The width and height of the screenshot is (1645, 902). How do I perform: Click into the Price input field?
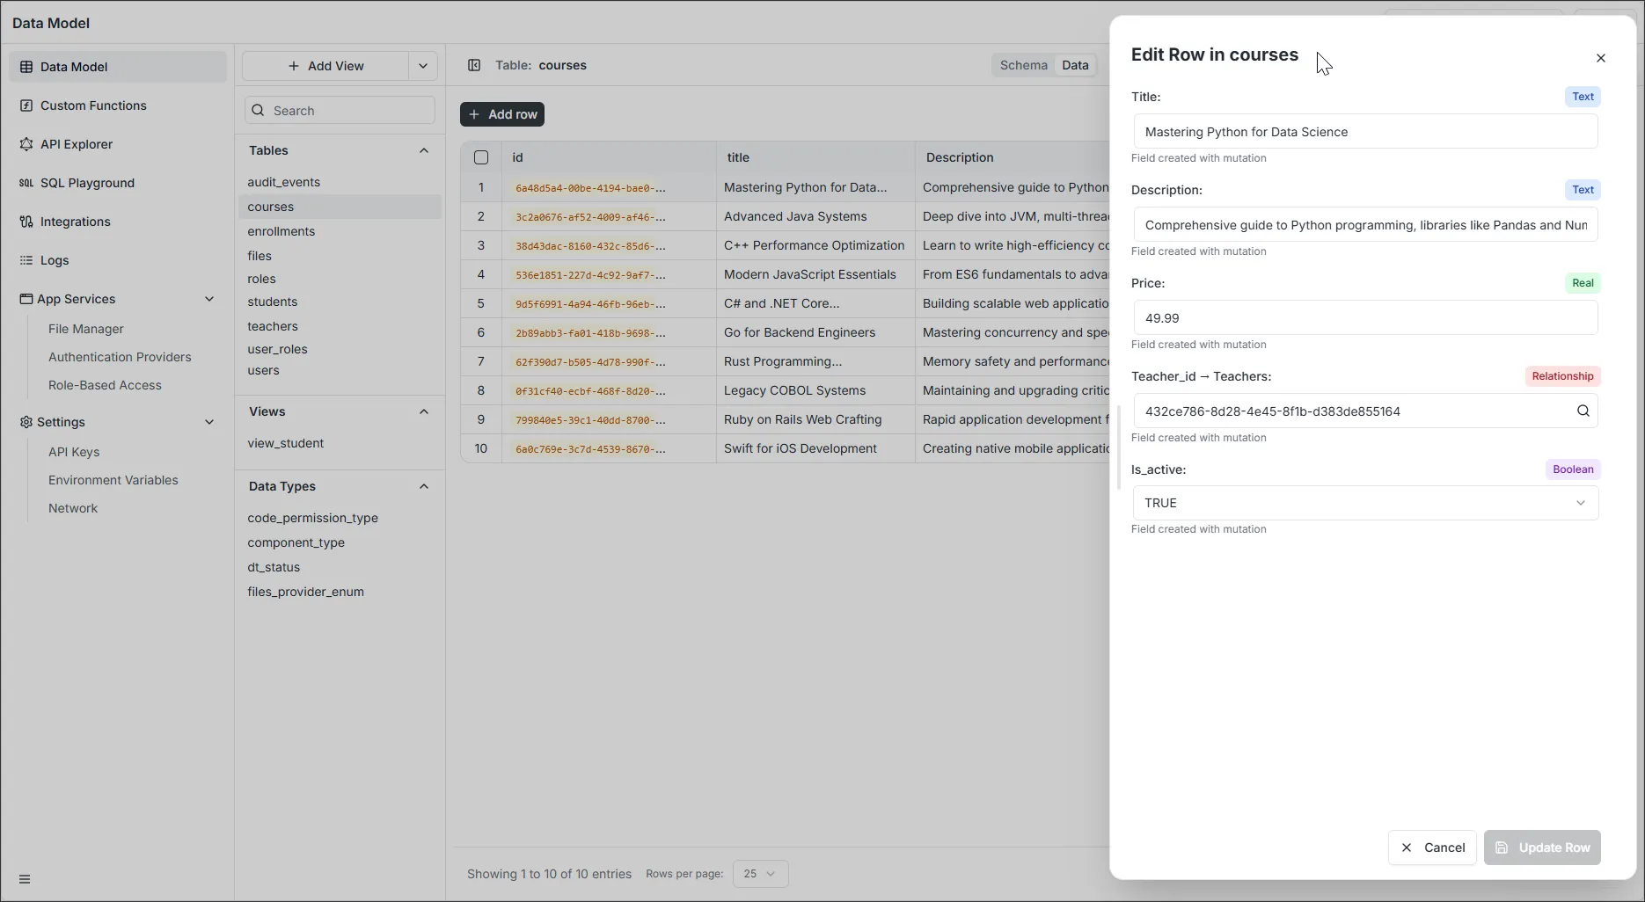point(1364,318)
